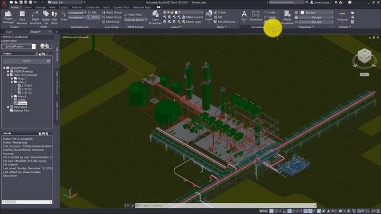
Task: Open the SampleProject current project dropdown
Action: [18, 46]
